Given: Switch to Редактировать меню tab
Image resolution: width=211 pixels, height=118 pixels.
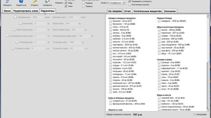Looking at the screenshot, I should pyautogui.click(x=26, y=11).
